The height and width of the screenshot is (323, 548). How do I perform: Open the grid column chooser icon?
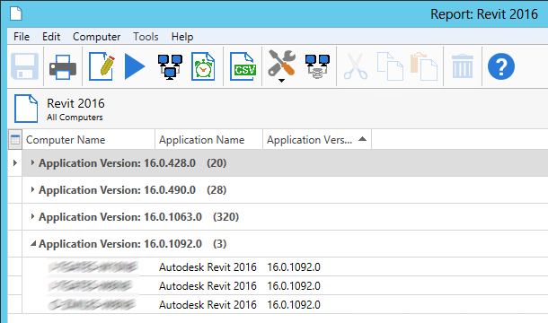click(x=15, y=140)
